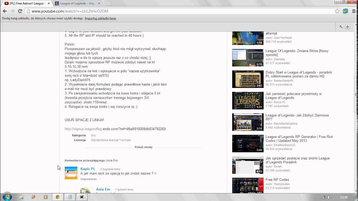Open League of Legends RP Generator title
The width and height of the screenshot is (358, 201).
299,139
